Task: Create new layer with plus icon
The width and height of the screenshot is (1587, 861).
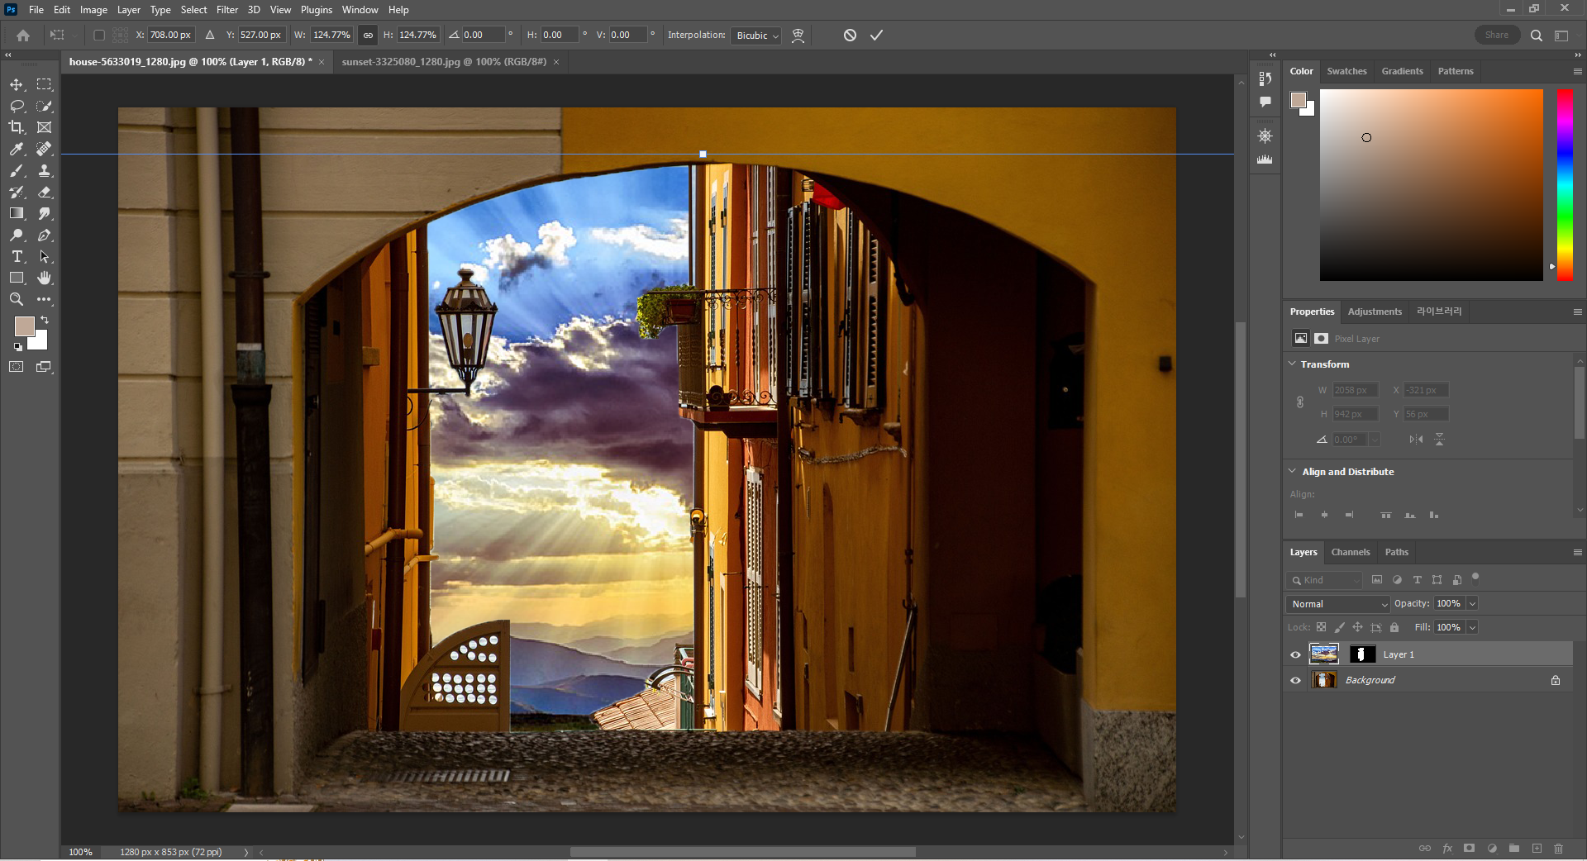Action: [x=1537, y=849]
